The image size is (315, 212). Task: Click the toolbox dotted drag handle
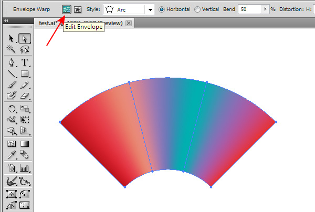tap(18, 27)
